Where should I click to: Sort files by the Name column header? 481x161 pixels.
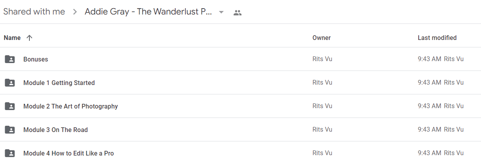(x=12, y=38)
